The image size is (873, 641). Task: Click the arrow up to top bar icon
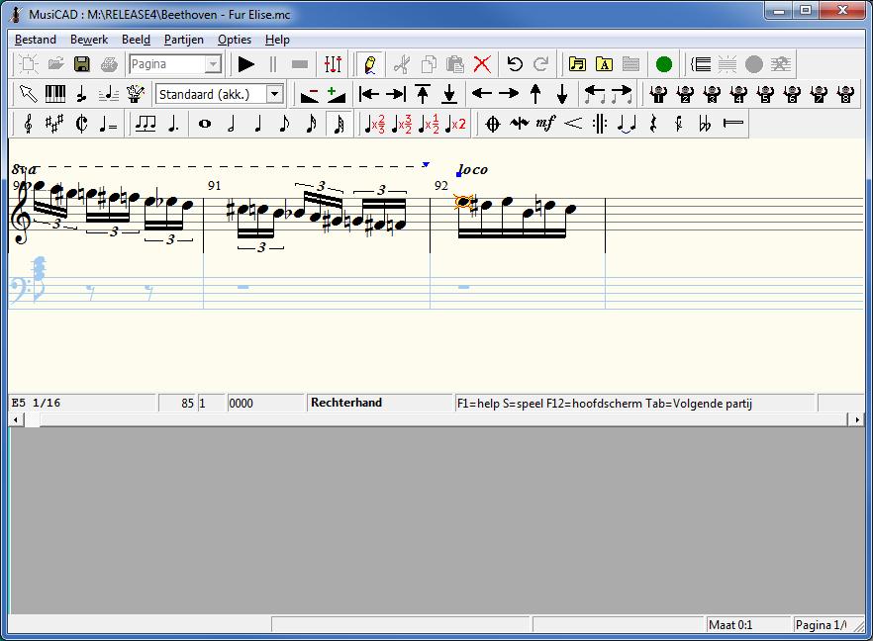(x=423, y=93)
